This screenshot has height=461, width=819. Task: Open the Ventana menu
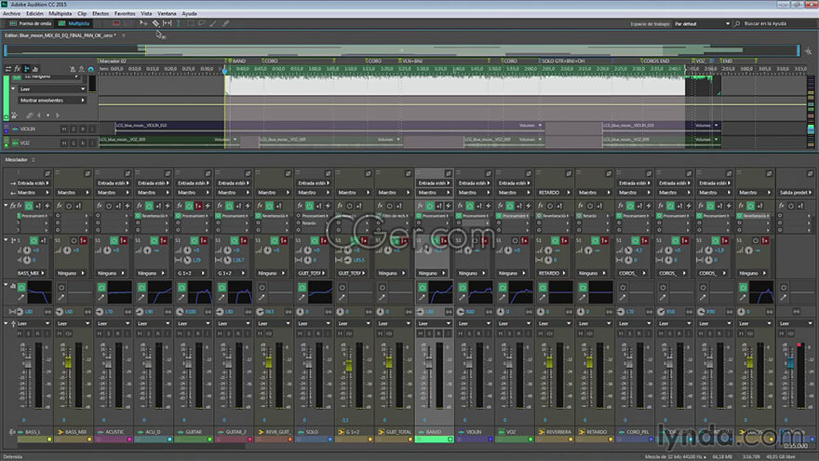click(x=167, y=14)
